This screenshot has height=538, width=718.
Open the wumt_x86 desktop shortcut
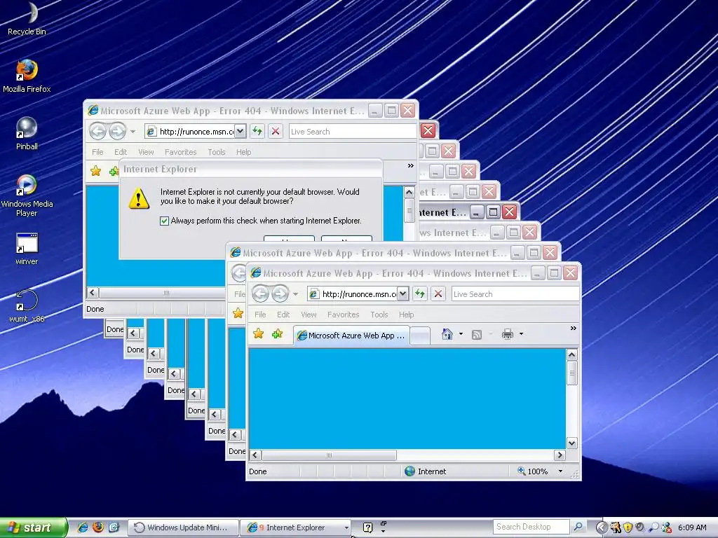(27, 306)
